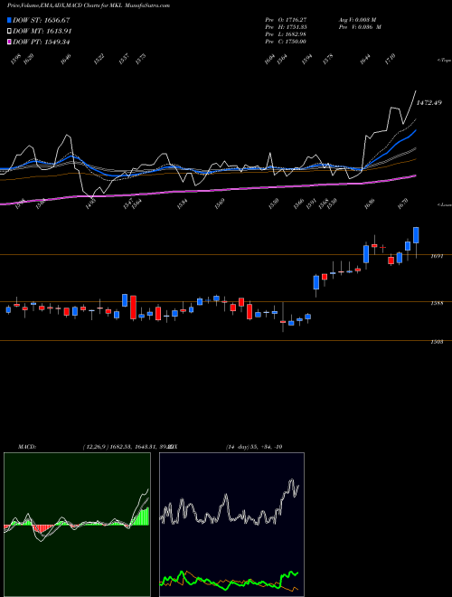Click the '<Lows' marker label
Screen dimensions: 452x597
click(445, 204)
